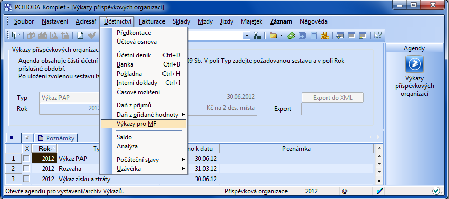Click the new record blank page icon
This screenshot has width=449, height=199.
click(80, 35)
